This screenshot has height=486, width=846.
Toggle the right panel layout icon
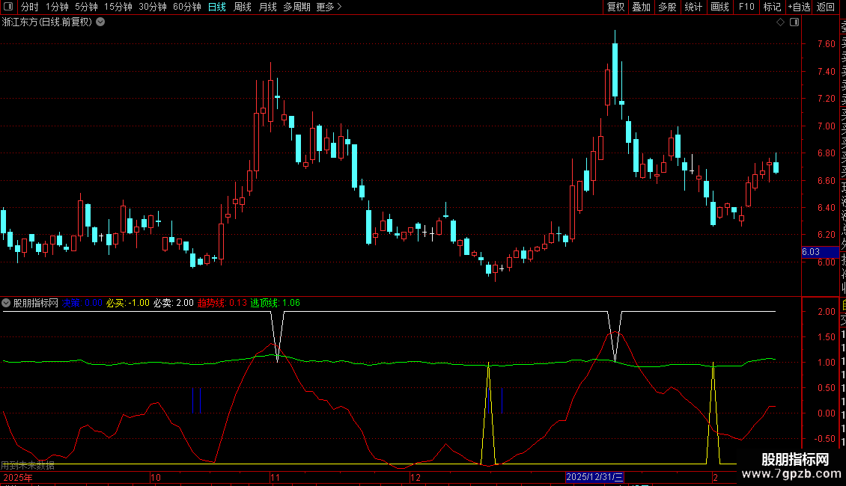point(794,22)
